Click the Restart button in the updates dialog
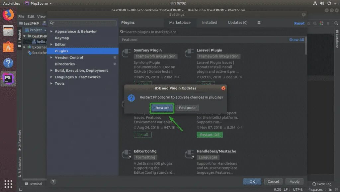Screen dimensions: 340x192 coord(162,108)
